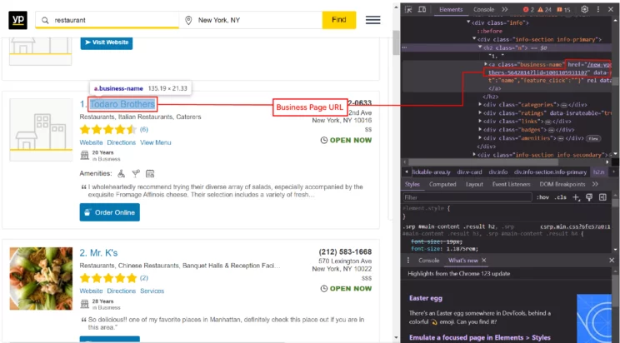Click wheelchair accessible amenity icon for Todaro Brothers

pyautogui.click(x=121, y=173)
